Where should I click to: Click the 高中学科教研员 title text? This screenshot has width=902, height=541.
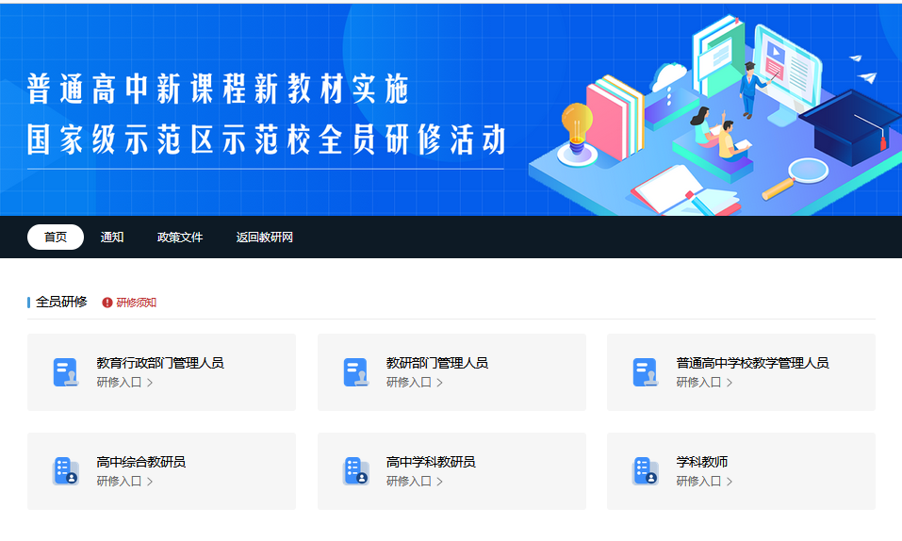tap(431, 462)
